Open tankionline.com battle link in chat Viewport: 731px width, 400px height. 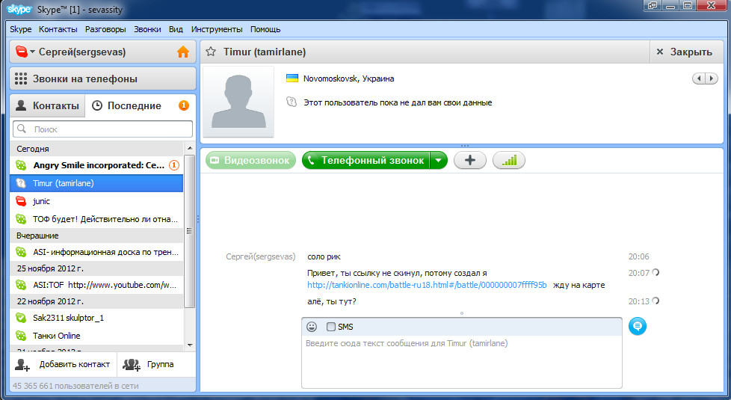click(427, 285)
